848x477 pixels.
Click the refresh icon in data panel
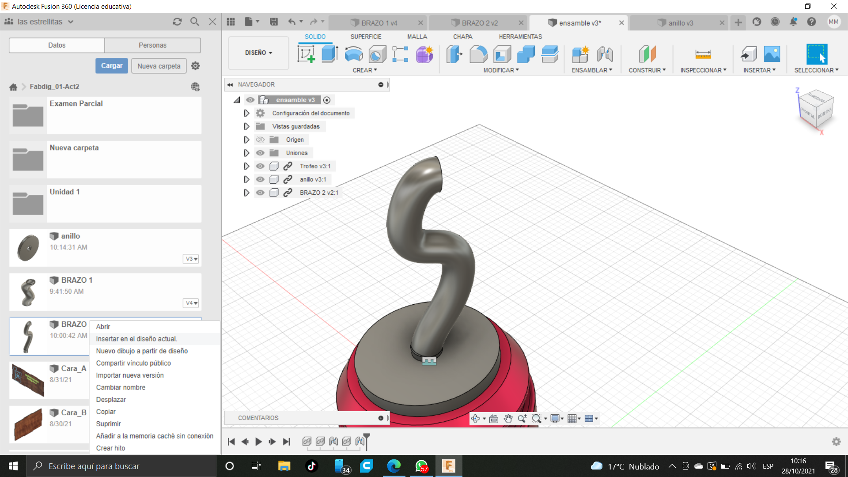pos(177,22)
